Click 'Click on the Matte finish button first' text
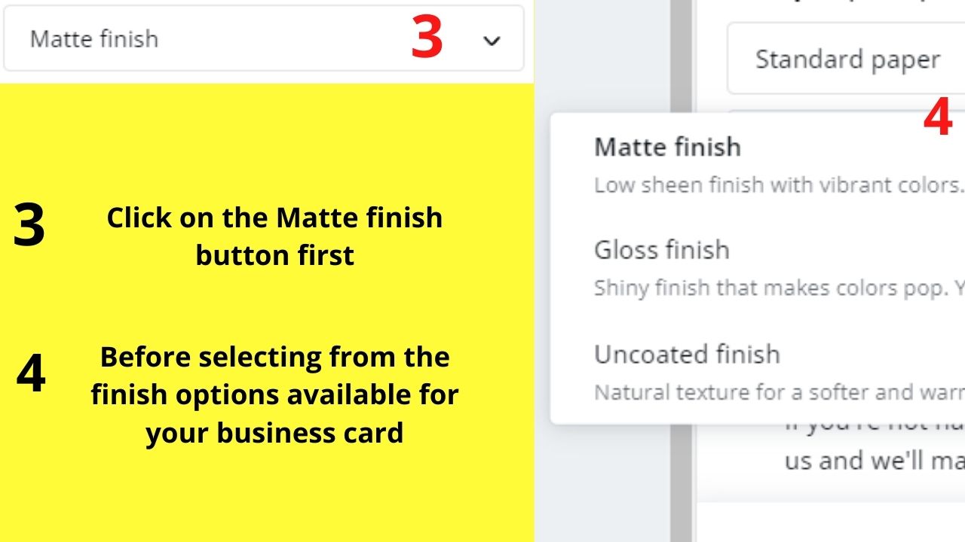The width and height of the screenshot is (965, 542). [x=274, y=236]
